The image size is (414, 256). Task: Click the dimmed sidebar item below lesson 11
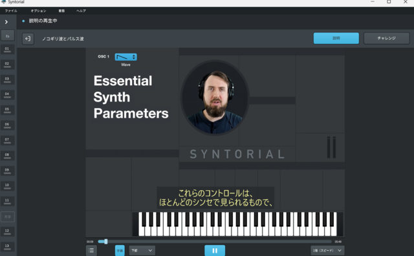tap(8, 217)
